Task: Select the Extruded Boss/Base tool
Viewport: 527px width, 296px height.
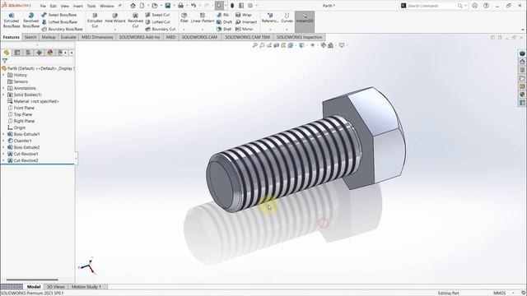Action: point(12,21)
